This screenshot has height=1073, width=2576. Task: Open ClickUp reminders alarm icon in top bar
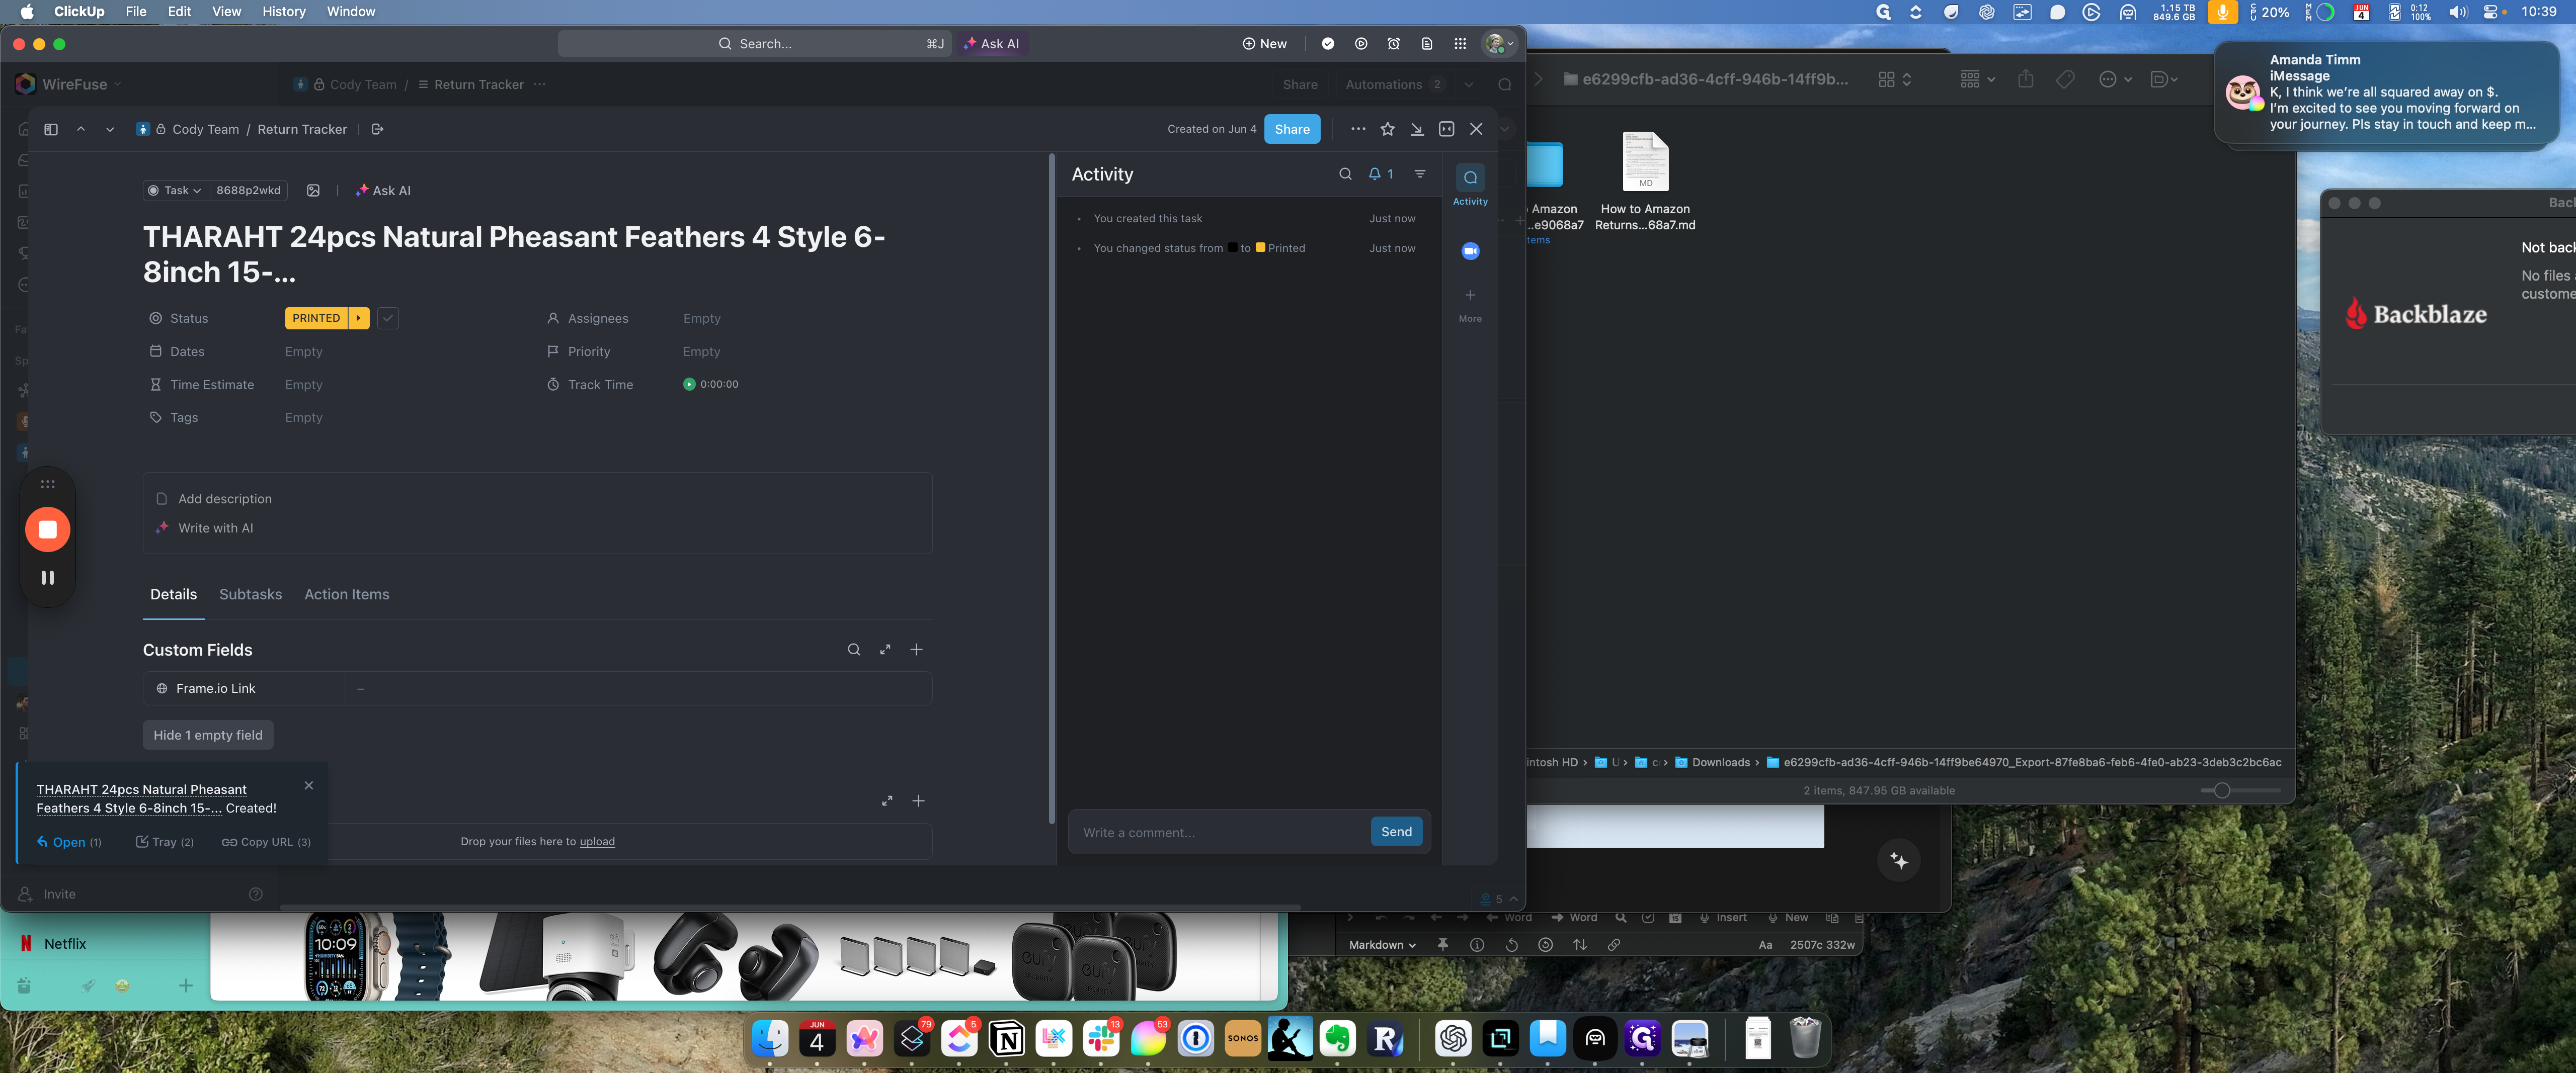[1394, 44]
